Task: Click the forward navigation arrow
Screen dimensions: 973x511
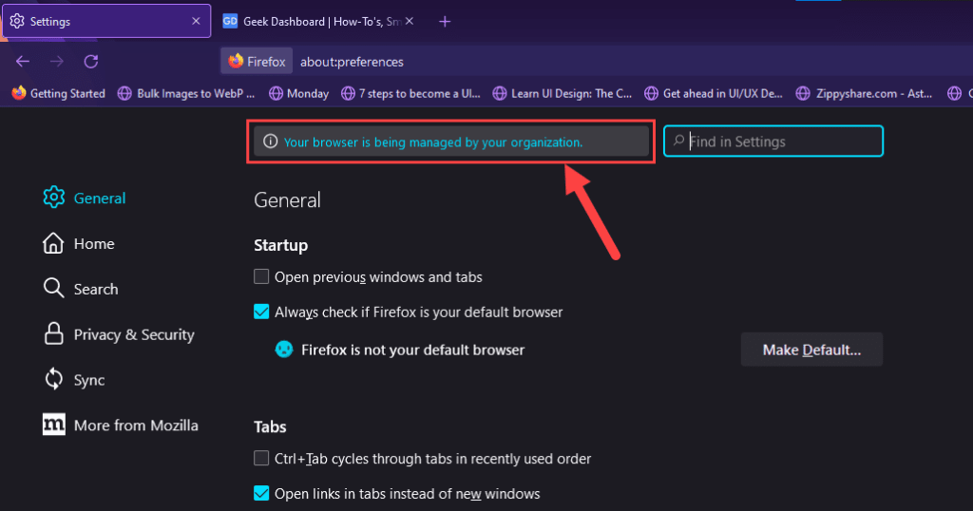Action: [x=56, y=62]
